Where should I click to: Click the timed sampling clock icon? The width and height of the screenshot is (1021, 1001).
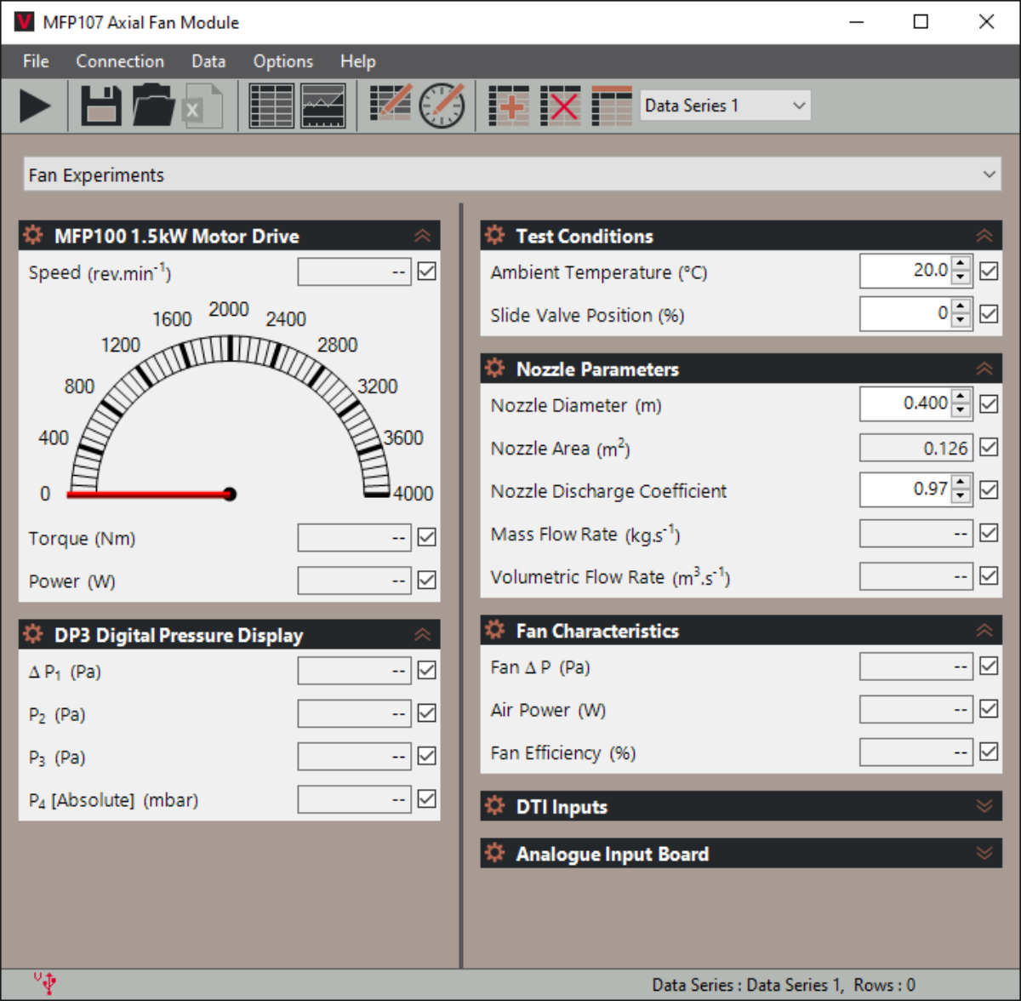tap(442, 106)
